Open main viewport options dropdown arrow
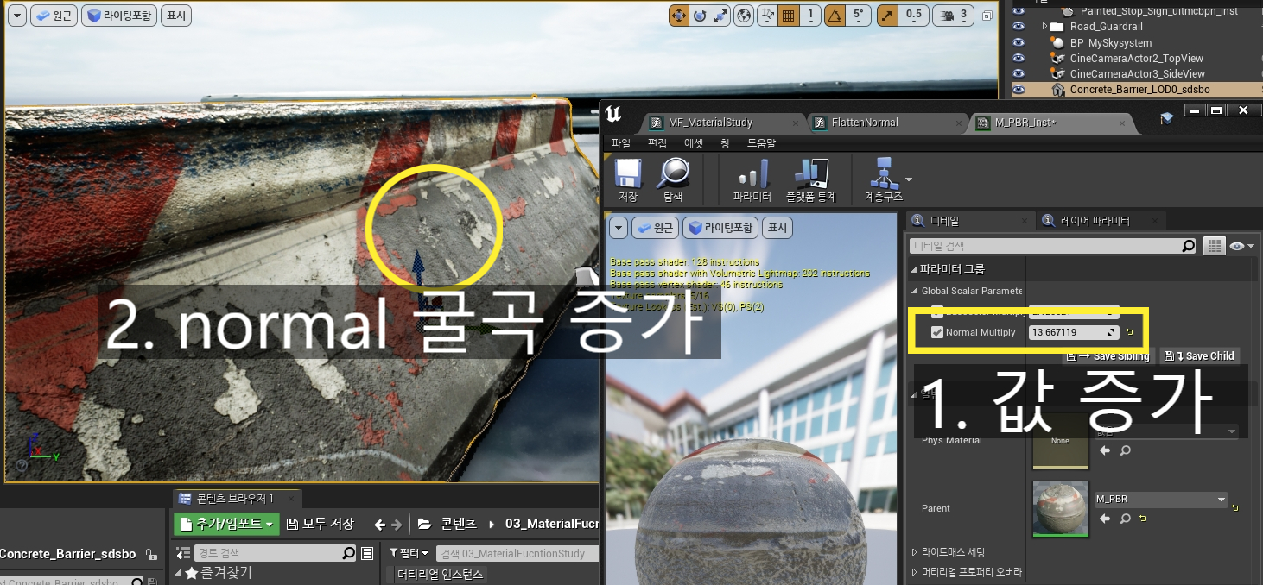 [16, 16]
